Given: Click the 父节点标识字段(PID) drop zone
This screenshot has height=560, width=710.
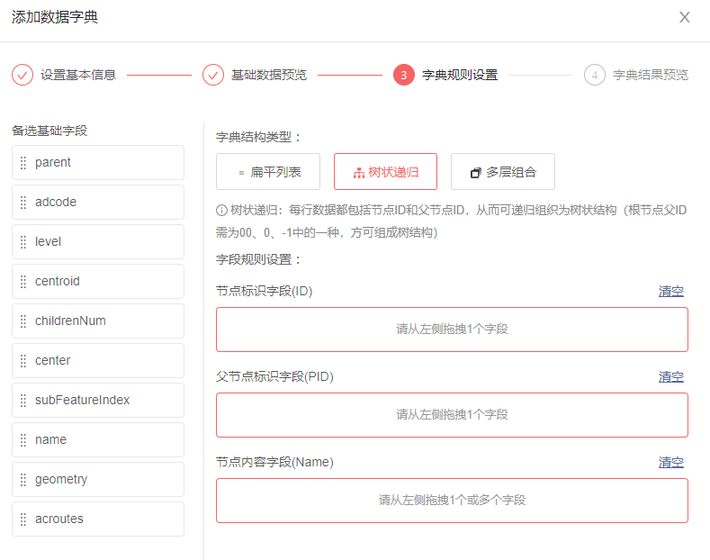Looking at the screenshot, I should coord(452,415).
